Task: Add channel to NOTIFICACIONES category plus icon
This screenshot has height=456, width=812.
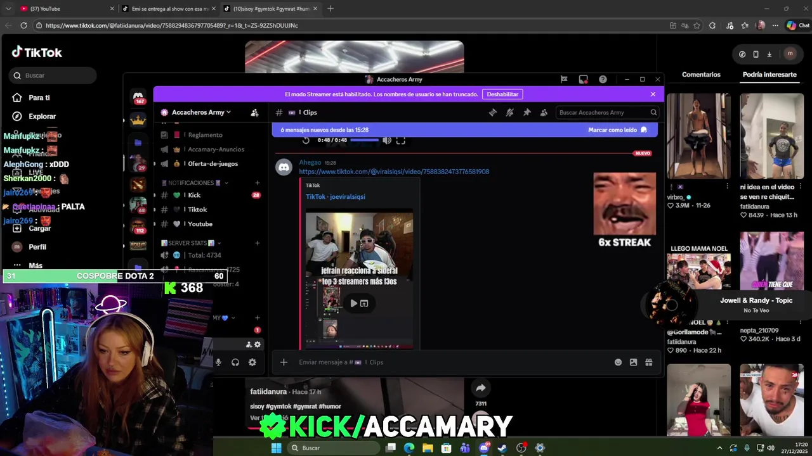Action: [x=257, y=183]
